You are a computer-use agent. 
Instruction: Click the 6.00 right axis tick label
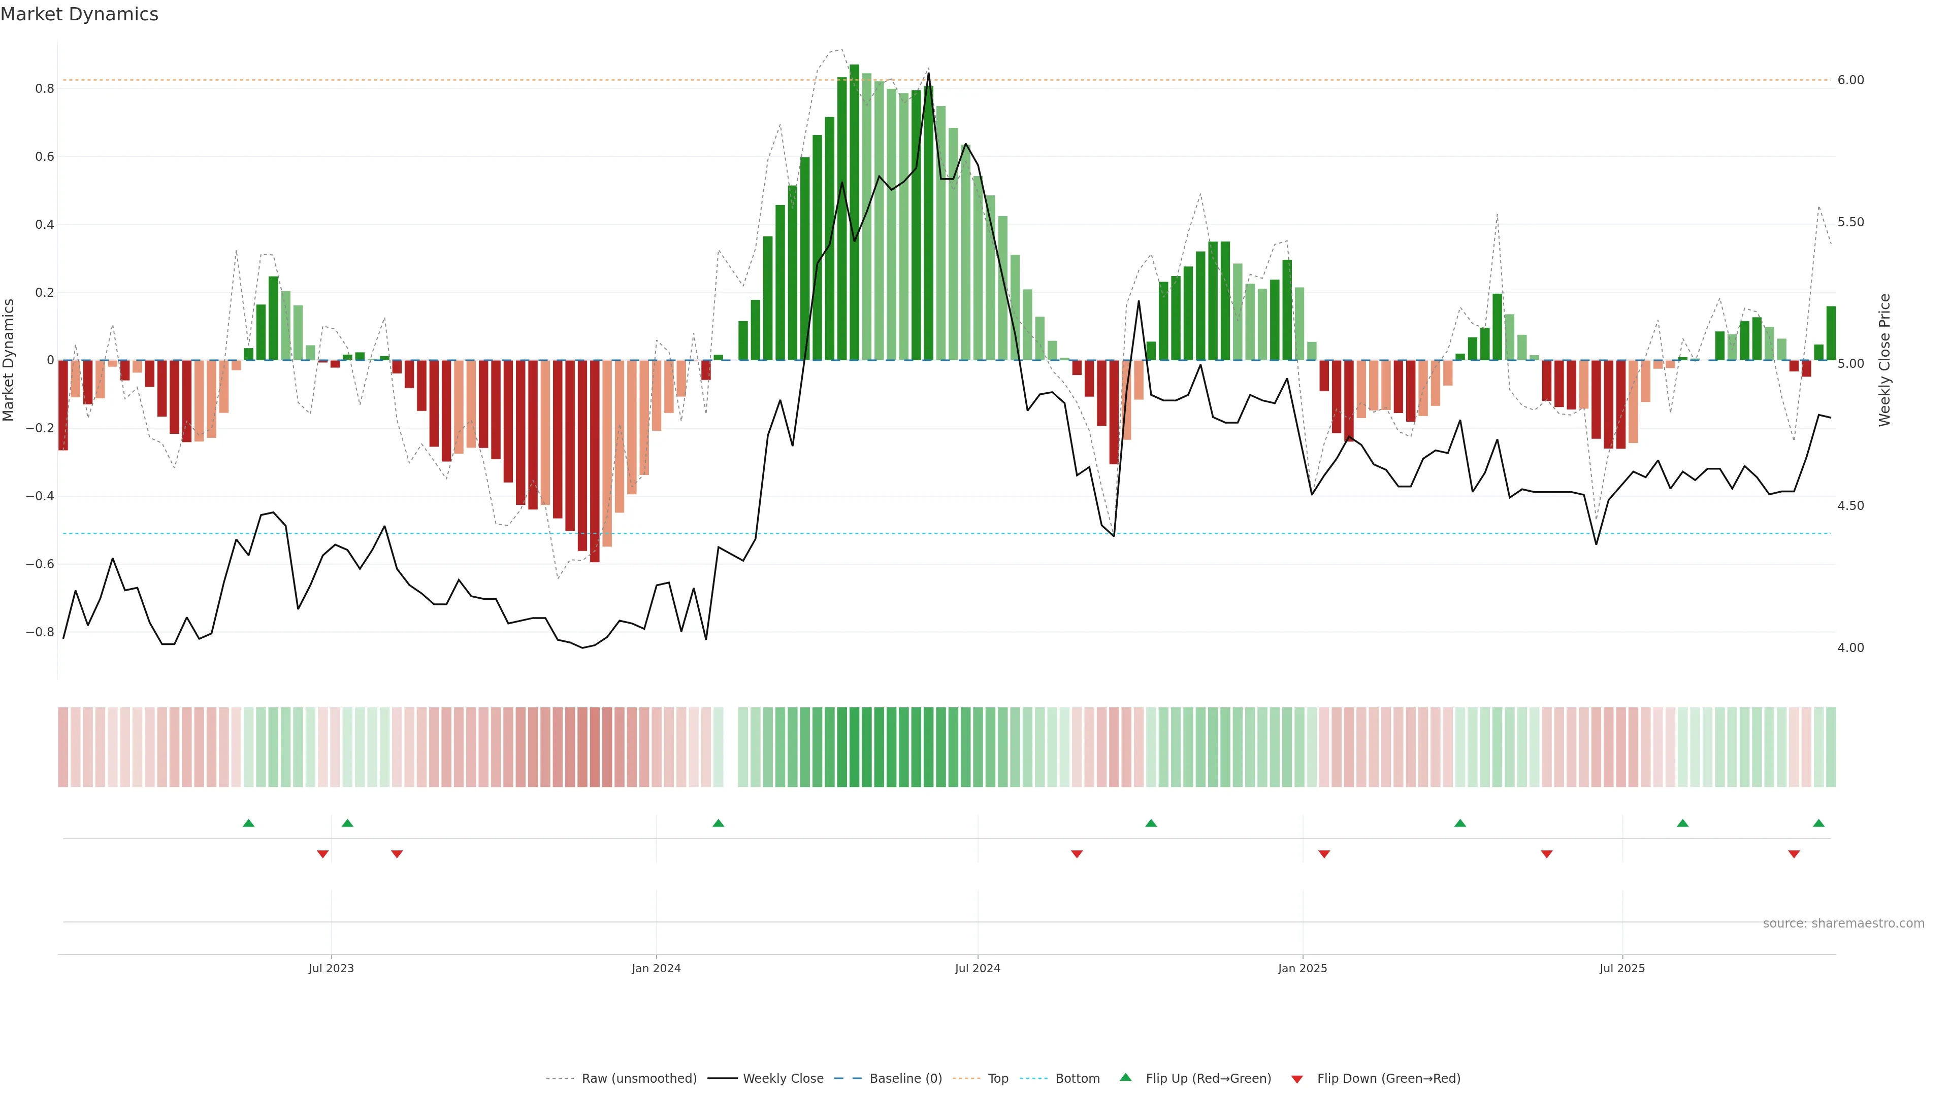point(1850,80)
